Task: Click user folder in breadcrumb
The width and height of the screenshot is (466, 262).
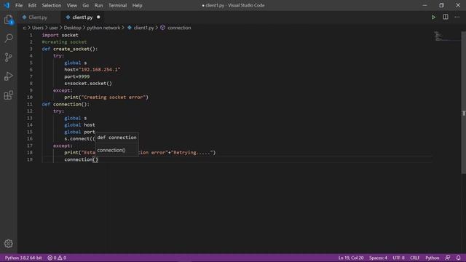Action: coord(53,28)
